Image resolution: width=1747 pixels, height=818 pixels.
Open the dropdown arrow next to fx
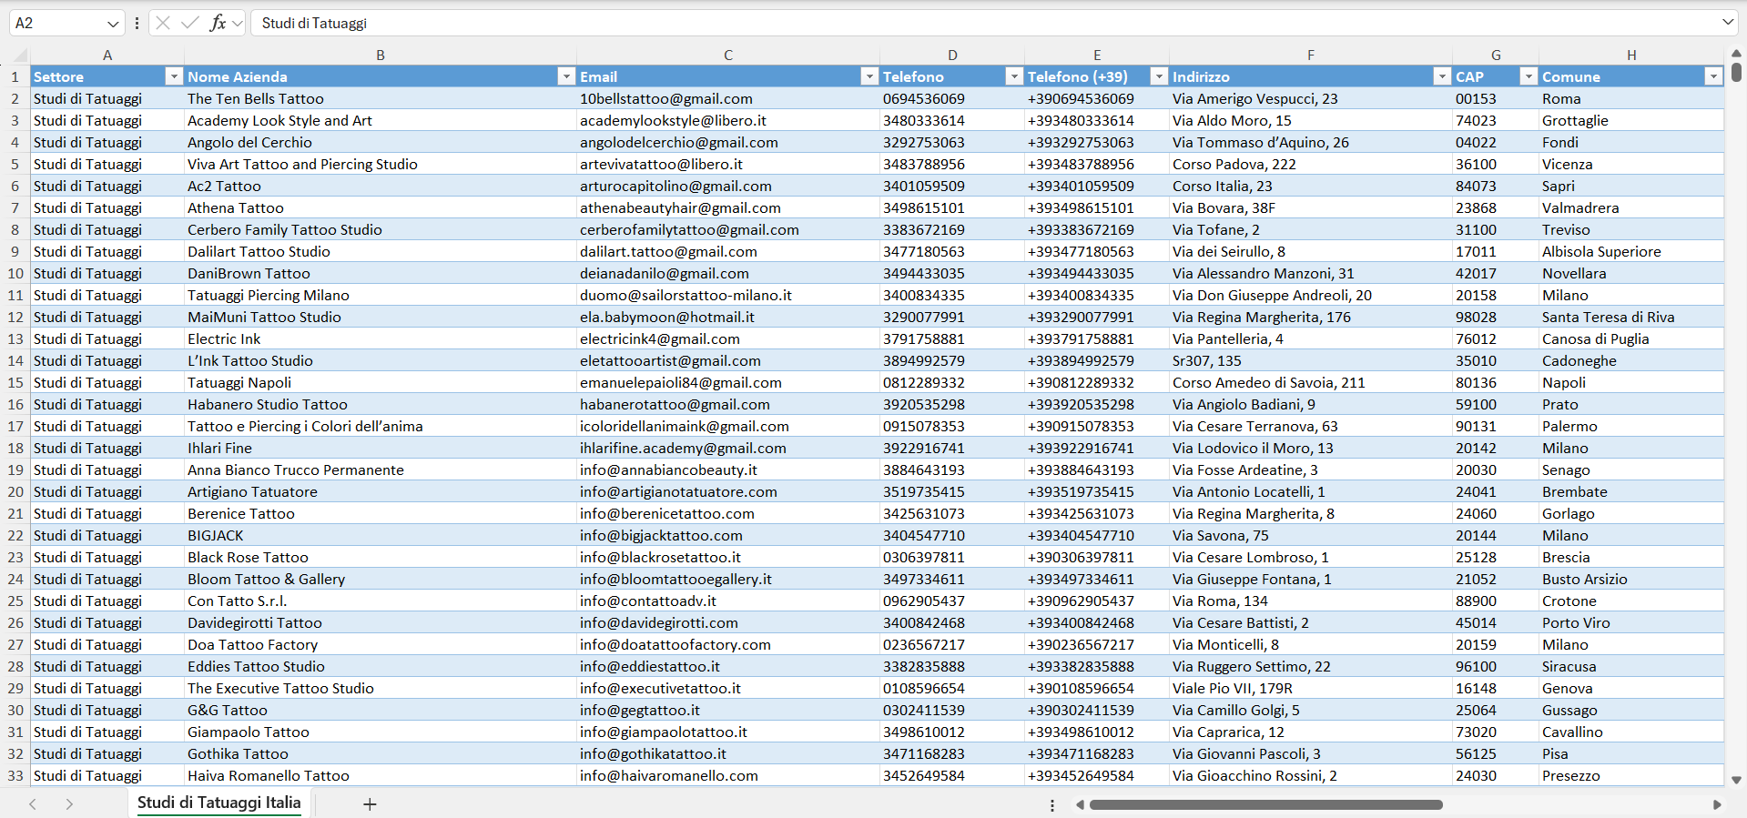238,24
